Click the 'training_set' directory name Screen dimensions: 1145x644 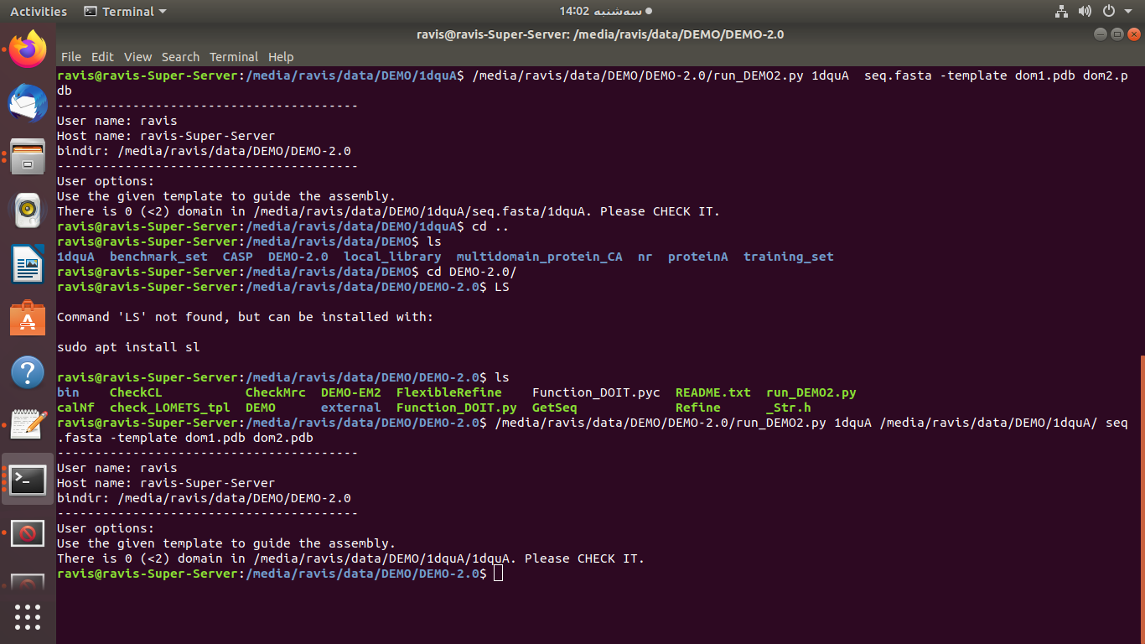[x=789, y=257]
